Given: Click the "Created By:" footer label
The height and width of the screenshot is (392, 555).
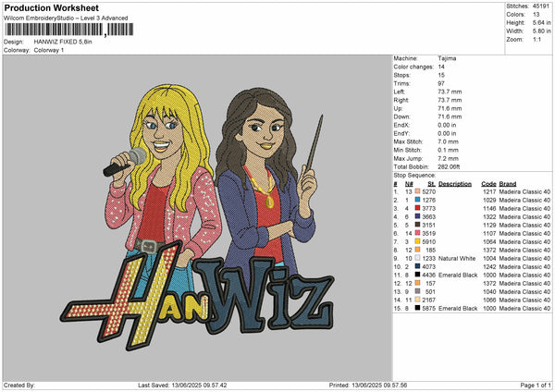Looking at the screenshot, I should click(19, 385).
